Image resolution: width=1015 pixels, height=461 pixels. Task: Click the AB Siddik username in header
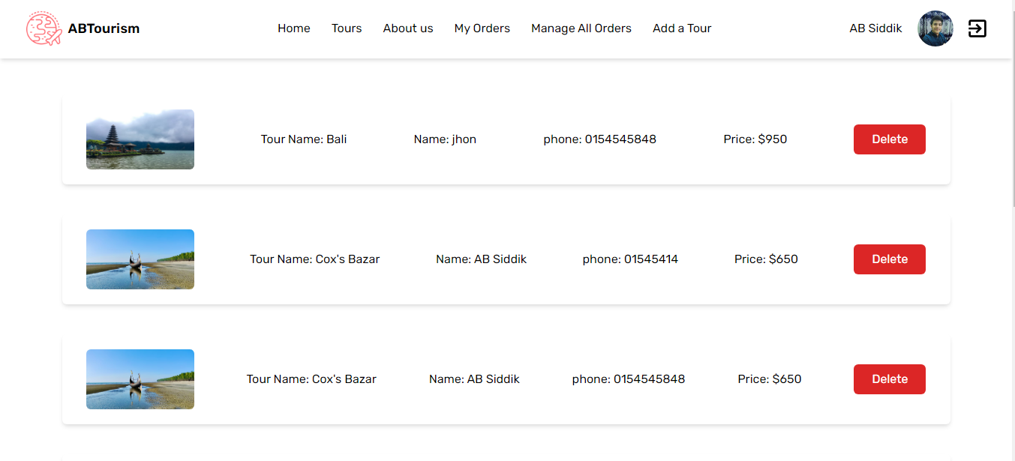click(x=875, y=28)
